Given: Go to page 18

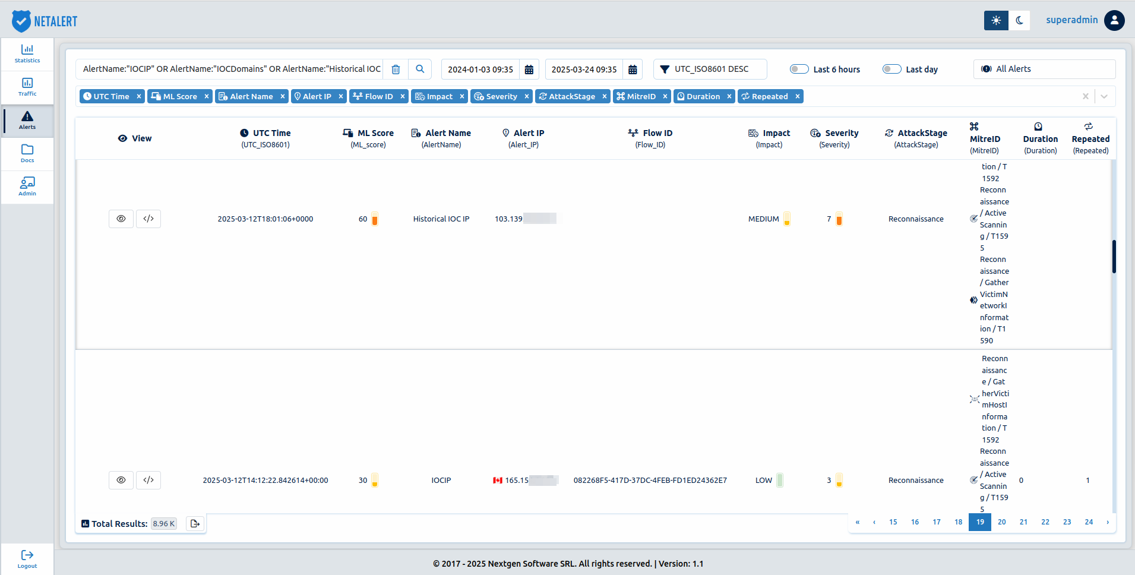Looking at the screenshot, I should point(959,522).
